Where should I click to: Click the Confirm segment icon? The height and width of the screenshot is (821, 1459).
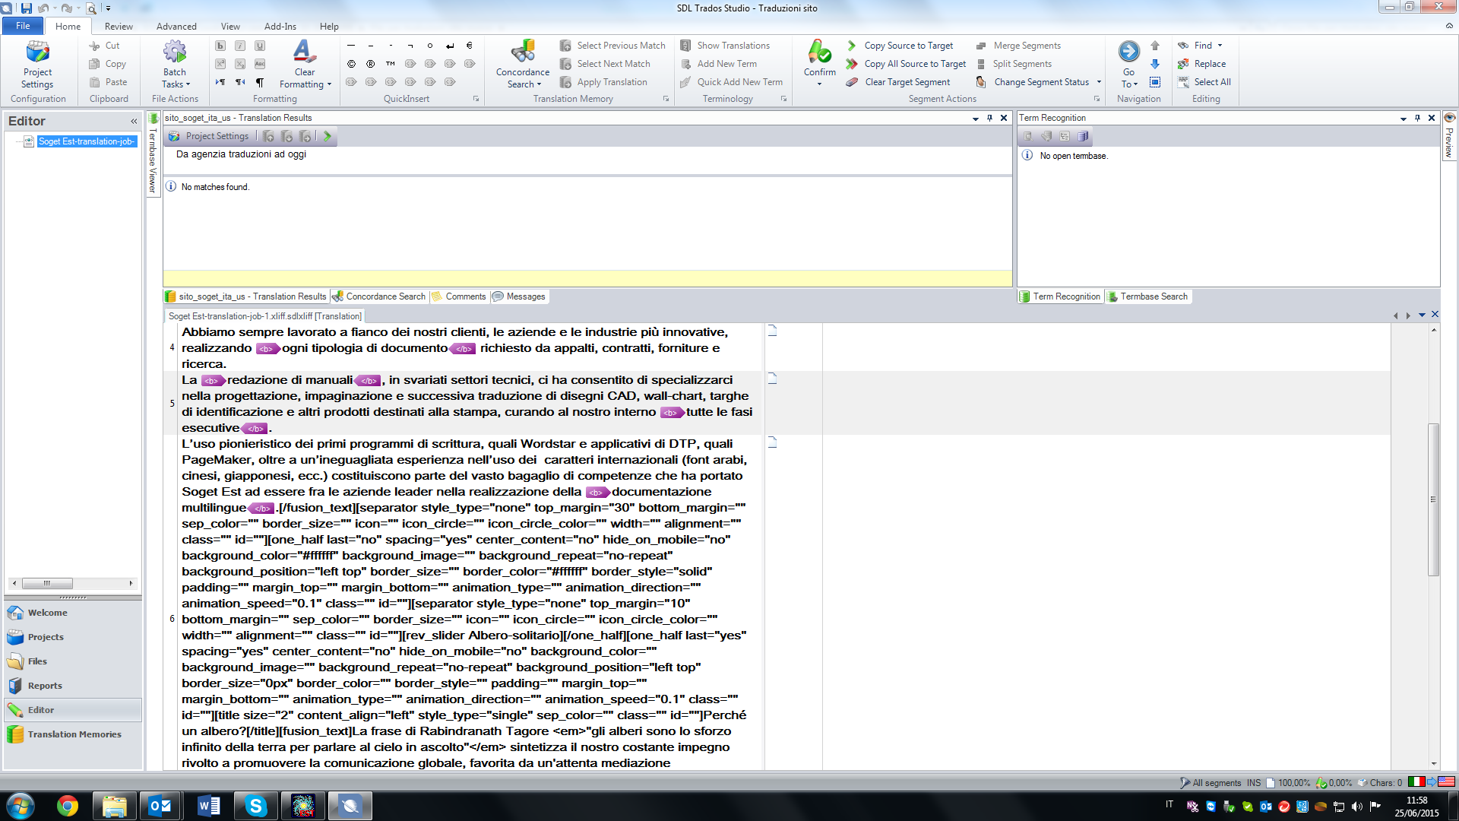coord(819,52)
